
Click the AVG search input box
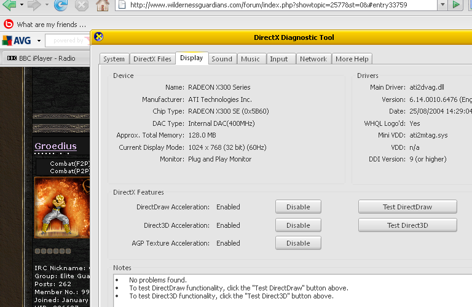tap(68, 41)
